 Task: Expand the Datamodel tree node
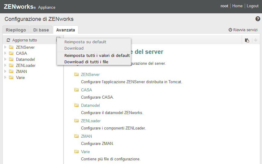coord(5,59)
